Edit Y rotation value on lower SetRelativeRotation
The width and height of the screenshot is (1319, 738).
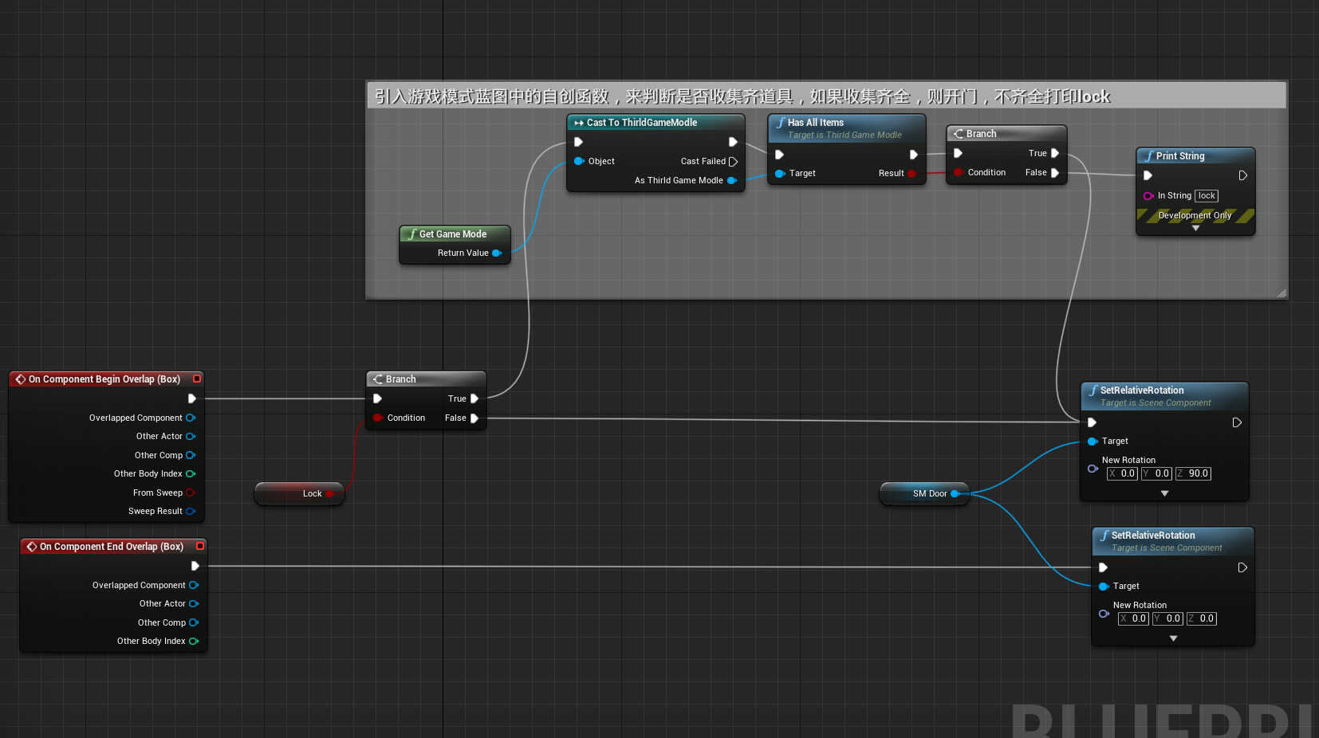tap(1167, 618)
